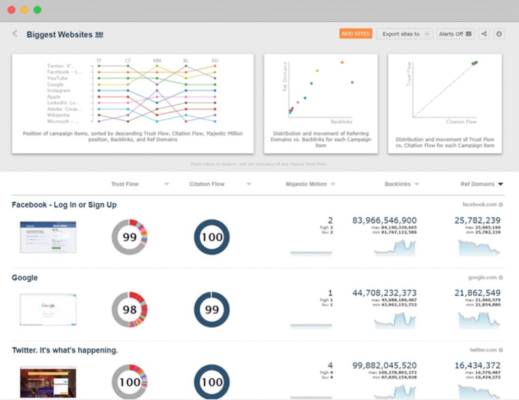Sort by the Majestic Million column header
Viewport: 519px width, 400px height.
[x=306, y=185]
